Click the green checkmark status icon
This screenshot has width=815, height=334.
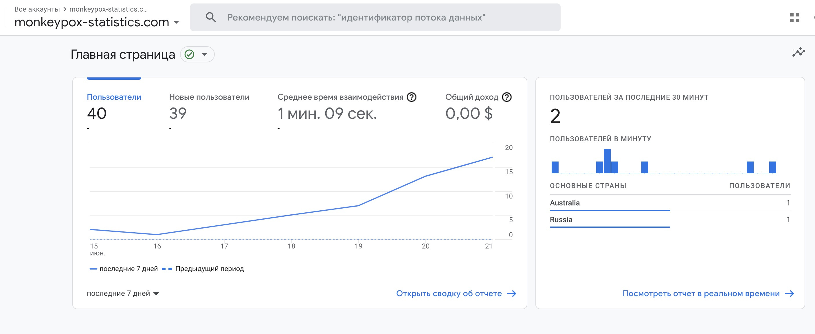click(x=190, y=54)
